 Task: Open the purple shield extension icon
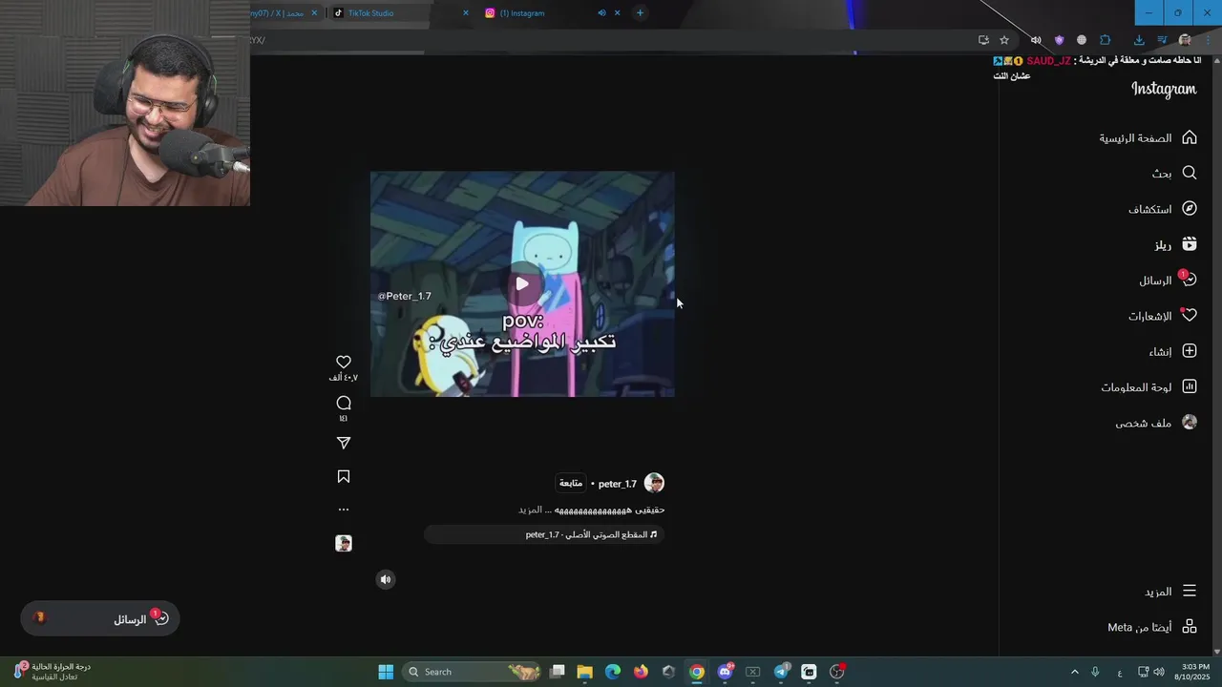(x=1059, y=40)
